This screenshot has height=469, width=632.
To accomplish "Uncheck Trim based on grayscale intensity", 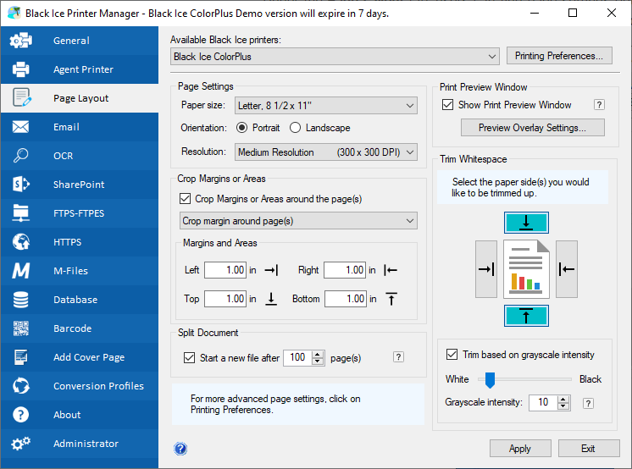I will click(452, 355).
